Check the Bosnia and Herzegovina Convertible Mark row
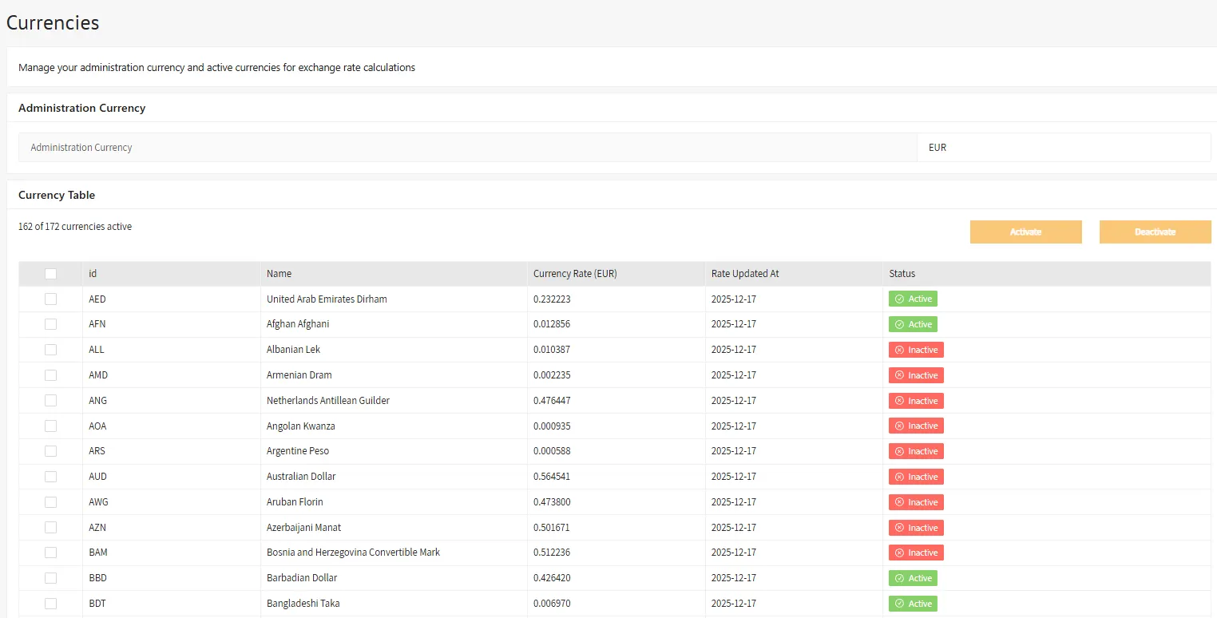1217x618 pixels. click(x=50, y=552)
